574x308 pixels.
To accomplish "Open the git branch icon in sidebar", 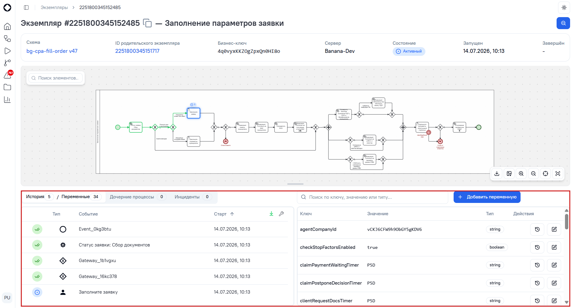I will pos(8,63).
